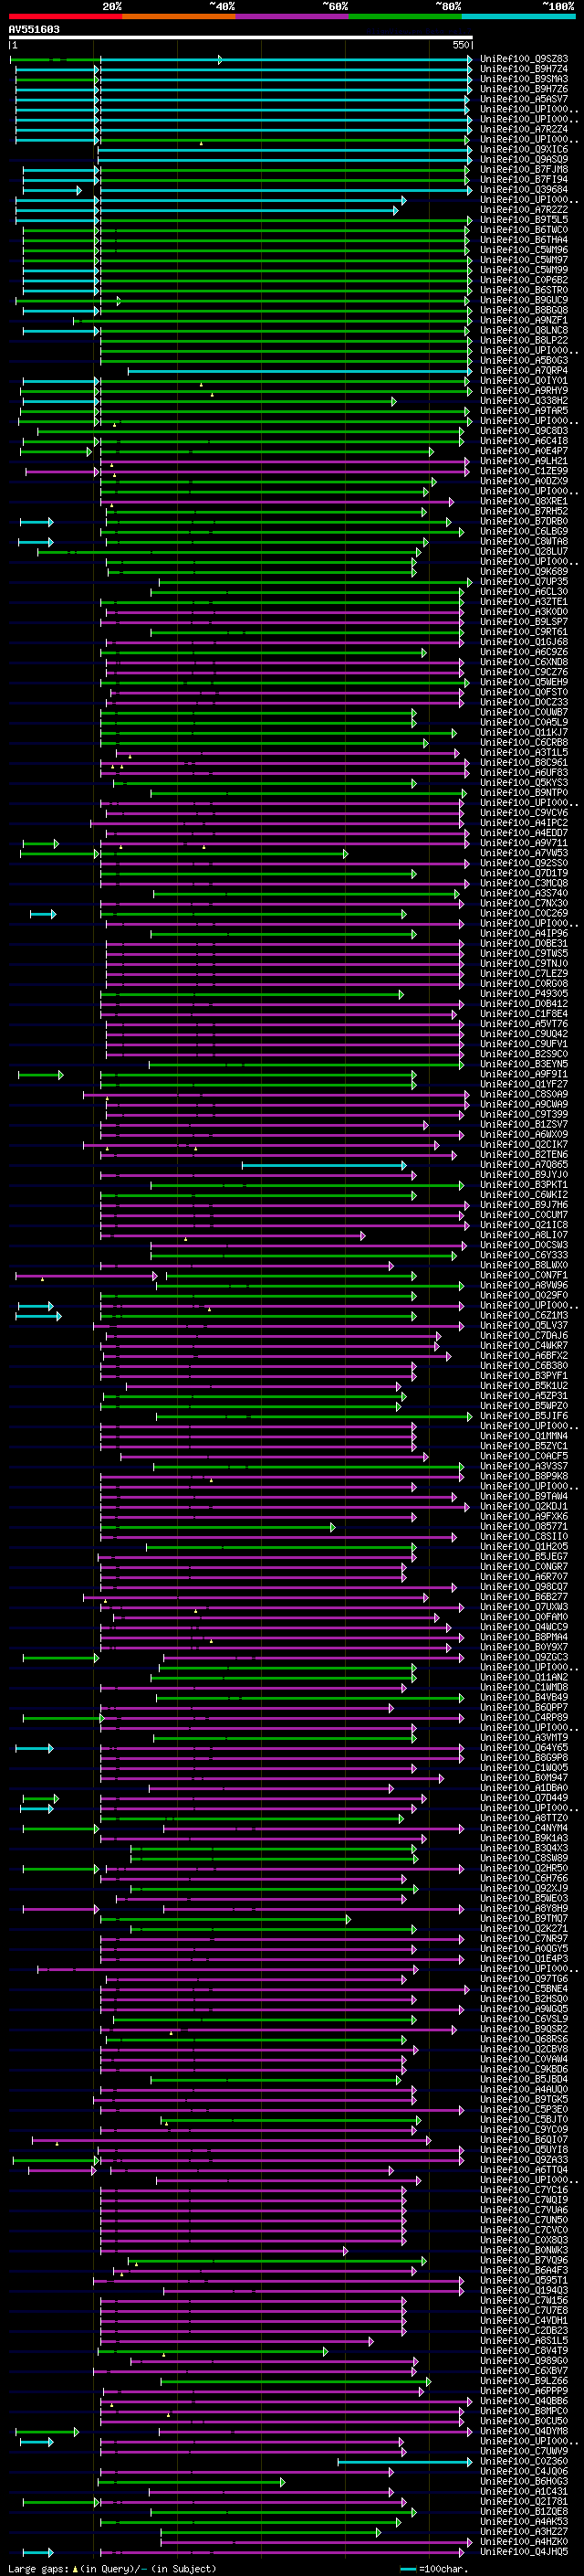
Task: Open hit UniRef100_B9SMA3
Action: click(x=524, y=79)
